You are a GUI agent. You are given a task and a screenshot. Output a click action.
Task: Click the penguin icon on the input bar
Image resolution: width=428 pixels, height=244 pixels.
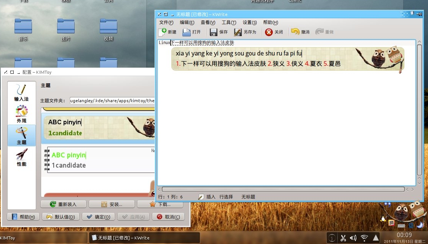(383, 219)
